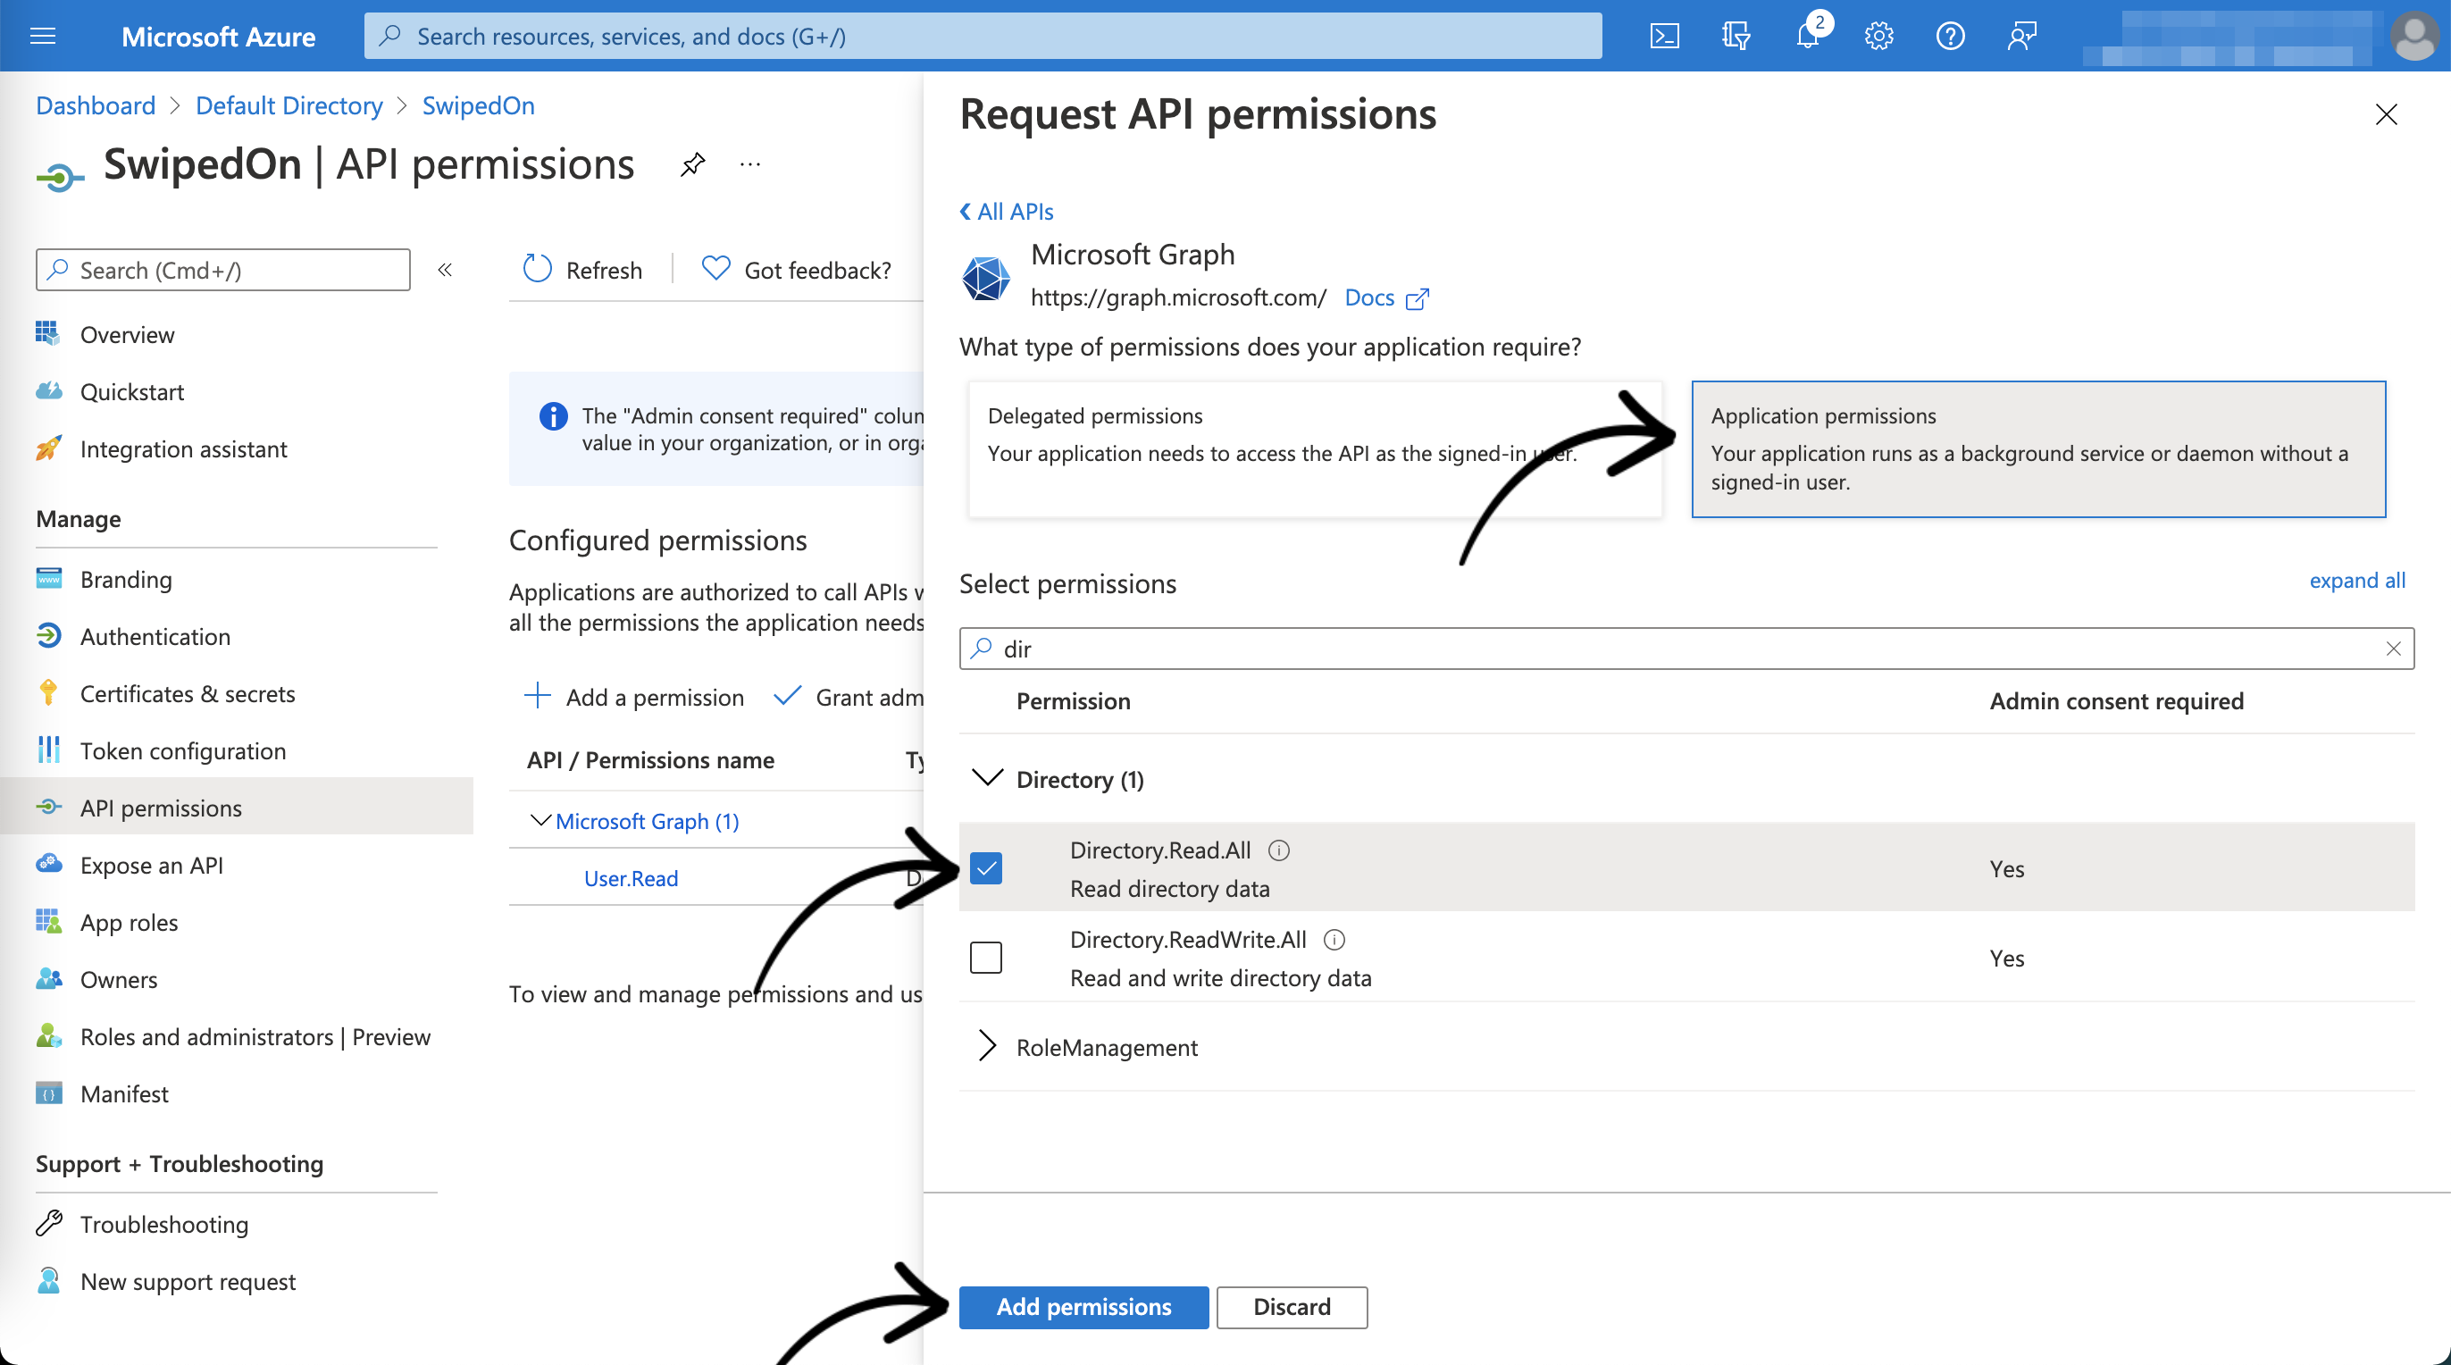Open New support request
The image size is (2451, 1365).
coord(188,1280)
